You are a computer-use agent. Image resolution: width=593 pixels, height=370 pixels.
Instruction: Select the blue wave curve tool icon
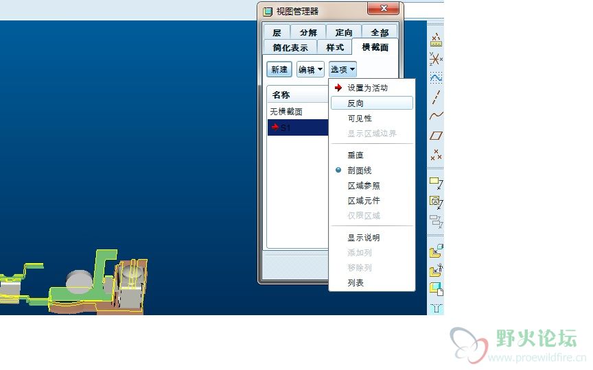[436, 78]
